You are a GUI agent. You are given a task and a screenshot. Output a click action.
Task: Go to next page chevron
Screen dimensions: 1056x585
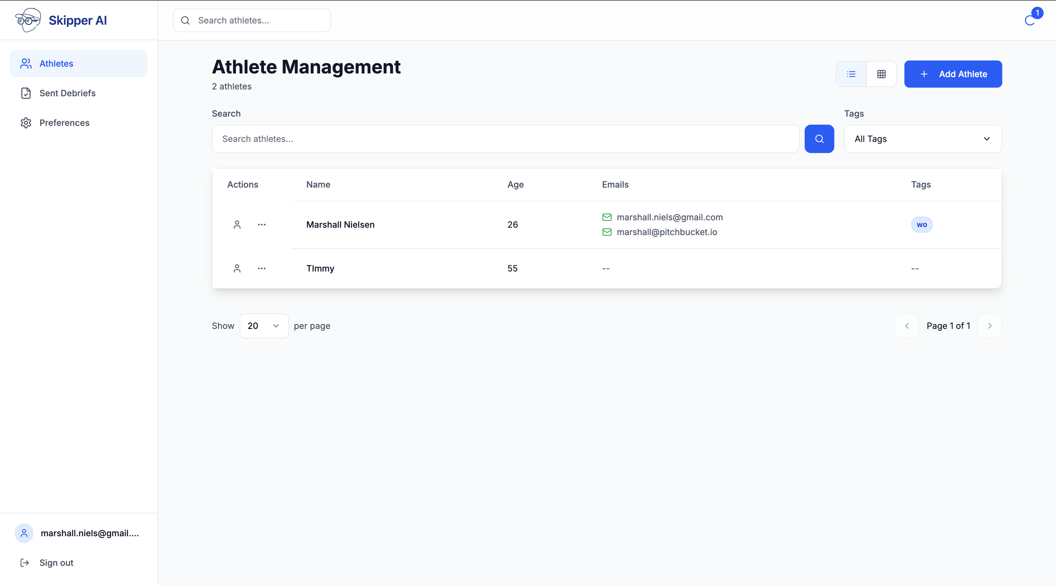[x=989, y=326]
